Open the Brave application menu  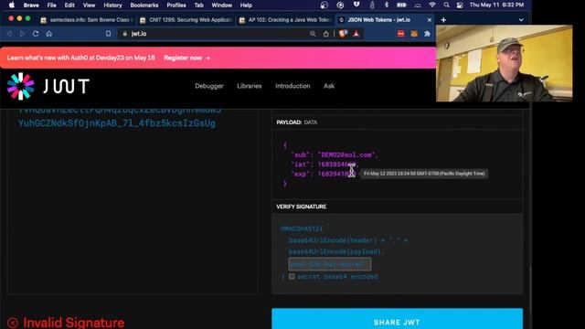pyautogui.click(x=31, y=5)
